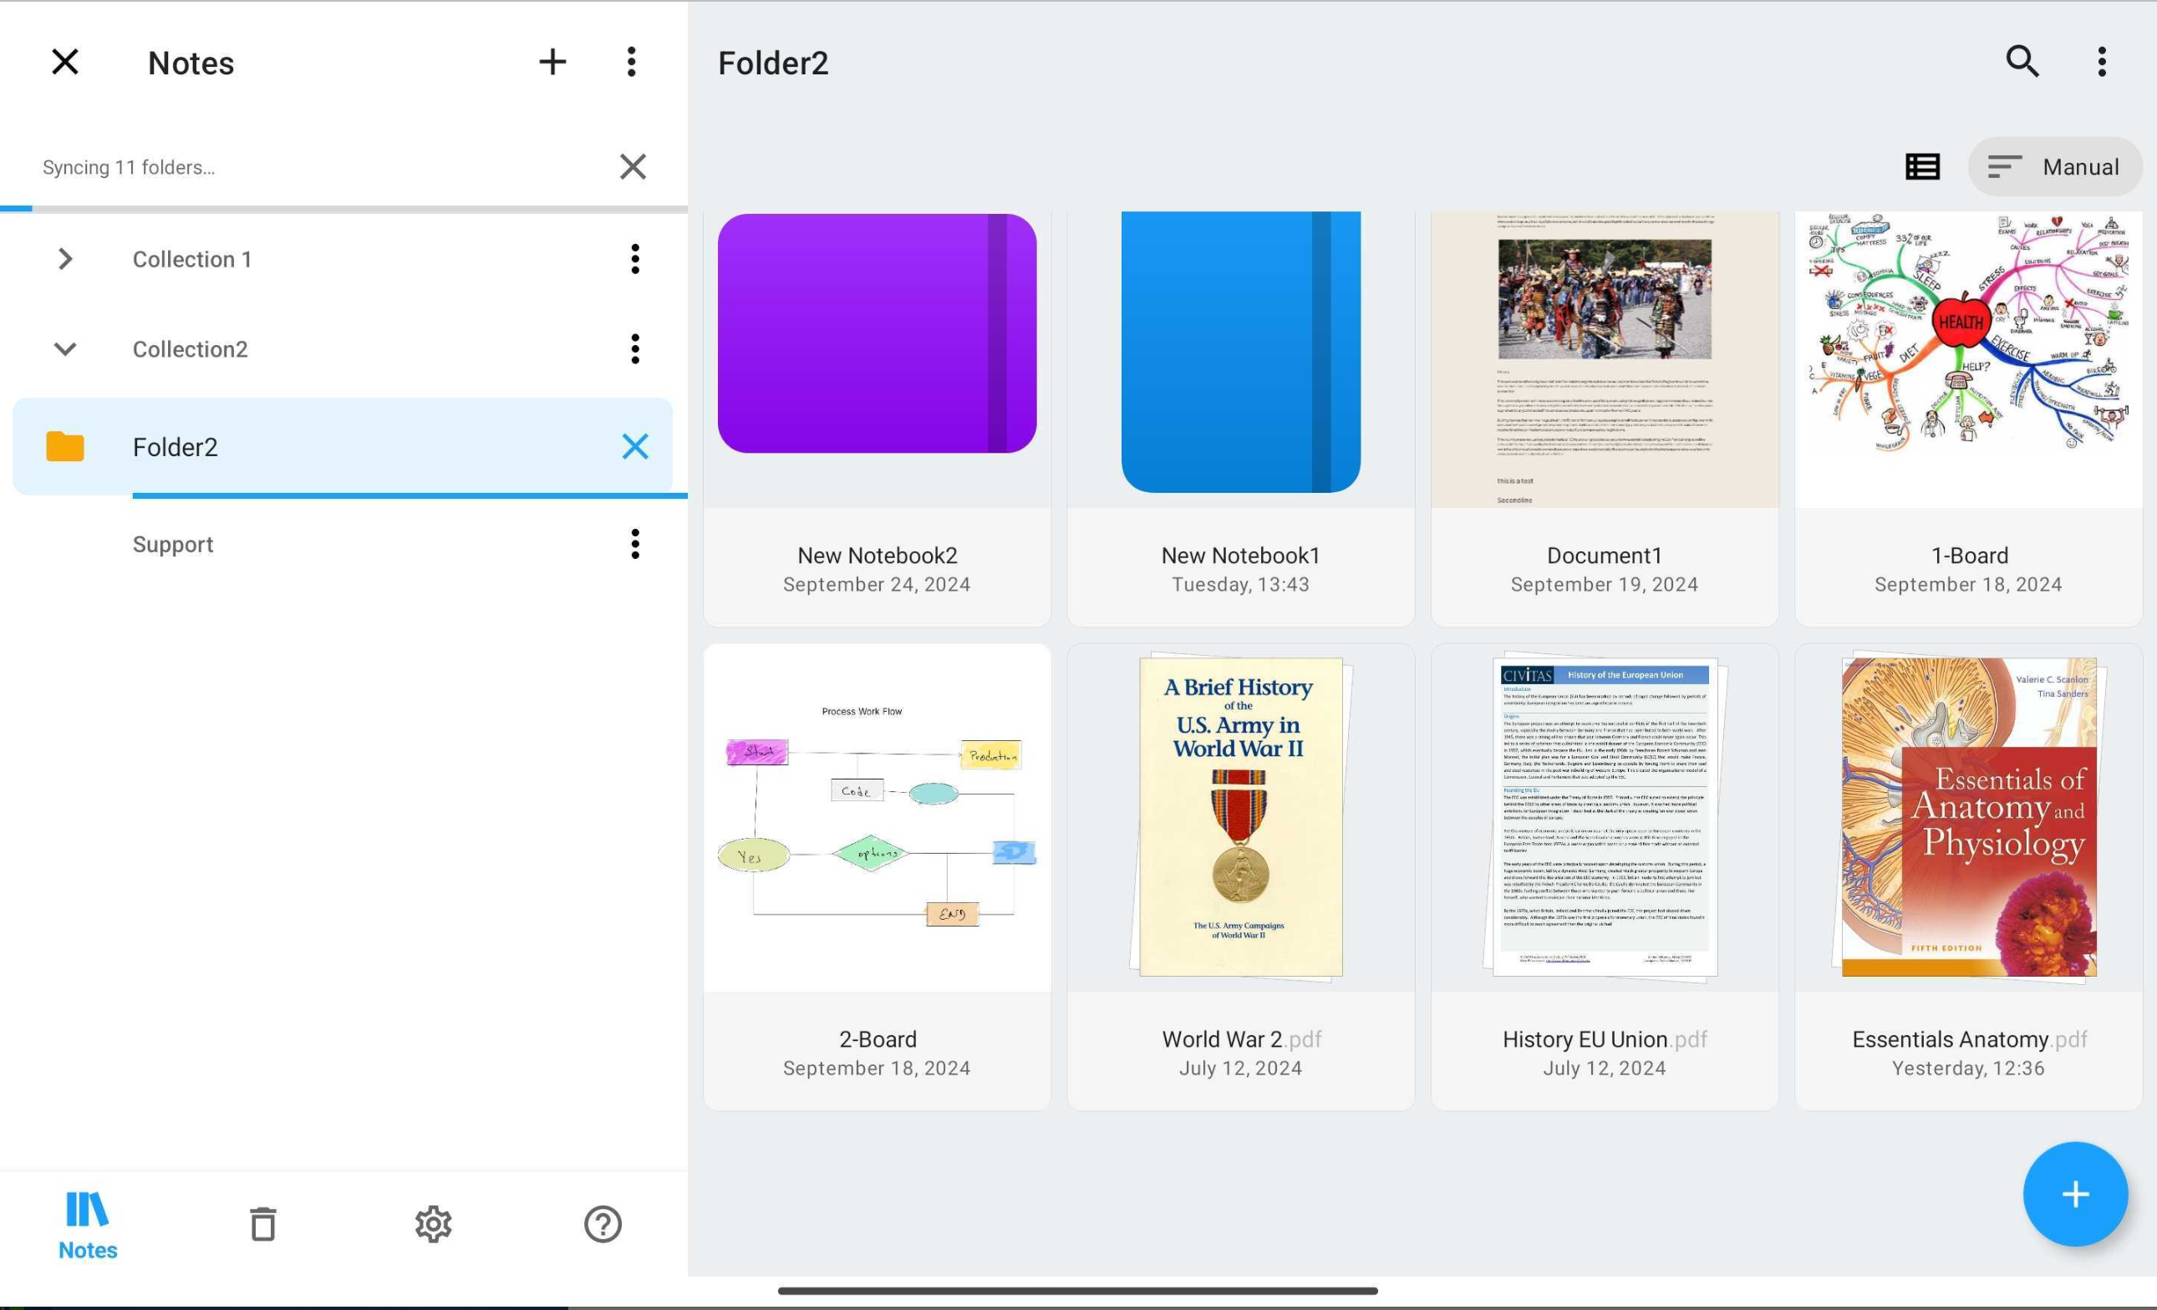Open Support folder options menu
The image size is (2157, 1310).
(x=634, y=545)
